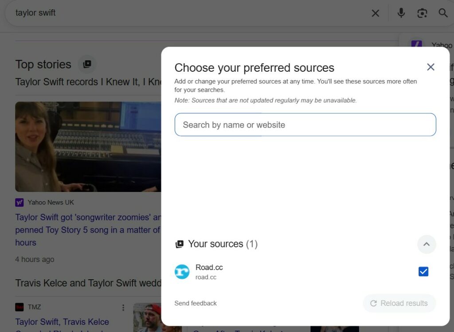Click the 4 hours ago timestamp
Image resolution: width=454 pixels, height=332 pixels.
click(35, 259)
